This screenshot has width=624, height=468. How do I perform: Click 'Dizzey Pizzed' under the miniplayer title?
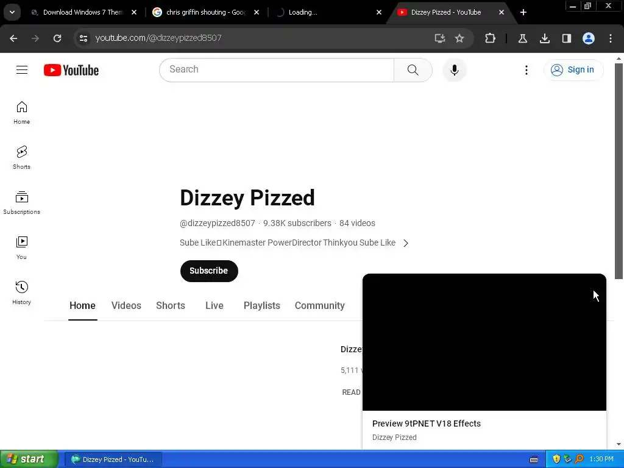point(394,438)
